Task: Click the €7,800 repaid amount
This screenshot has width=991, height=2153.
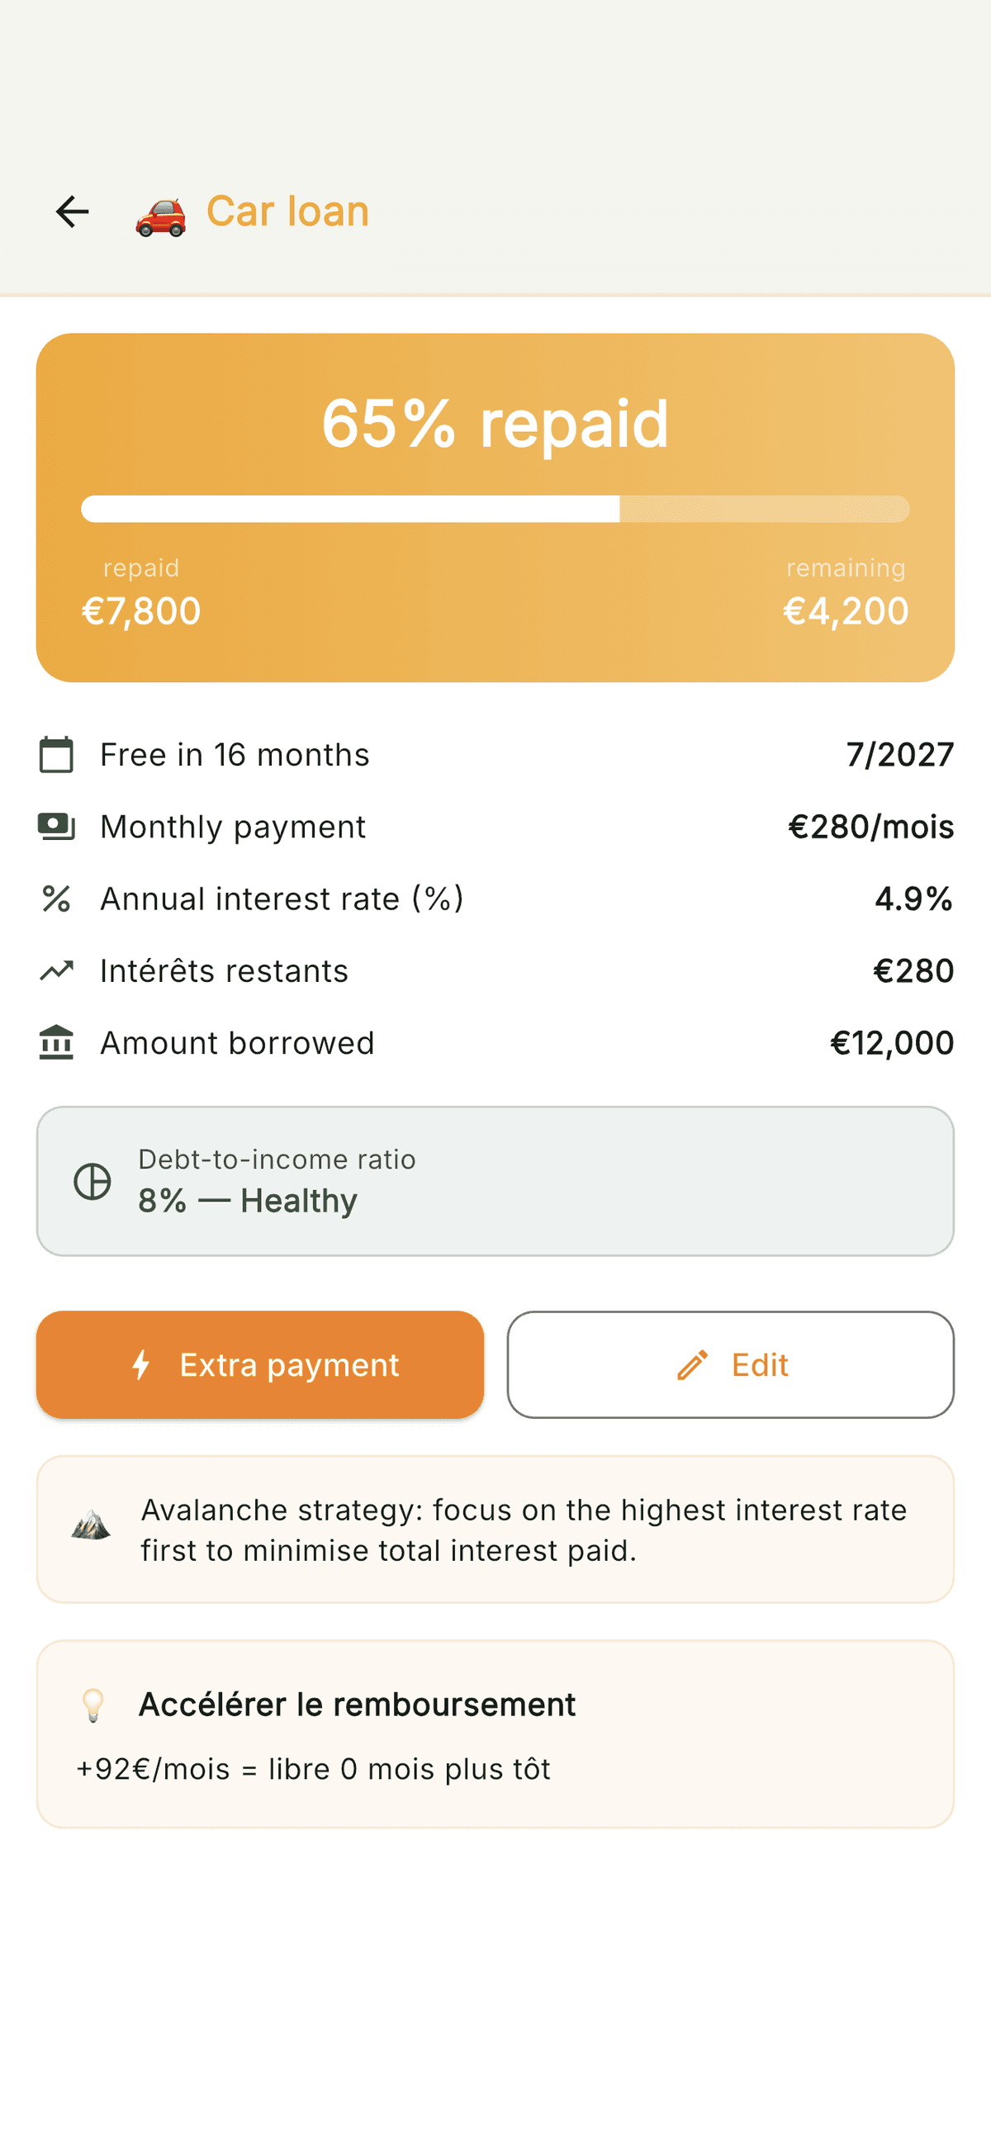Action: (x=141, y=611)
